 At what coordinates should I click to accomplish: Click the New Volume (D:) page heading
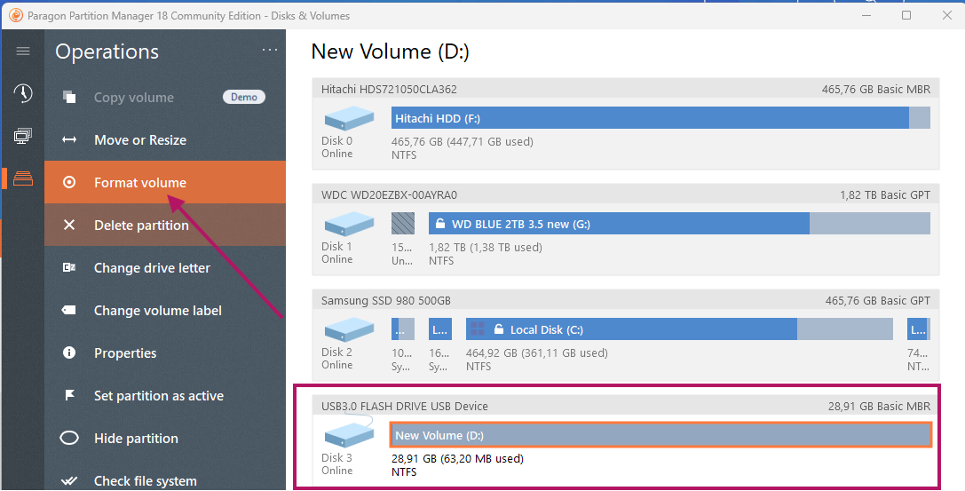(x=391, y=51)
